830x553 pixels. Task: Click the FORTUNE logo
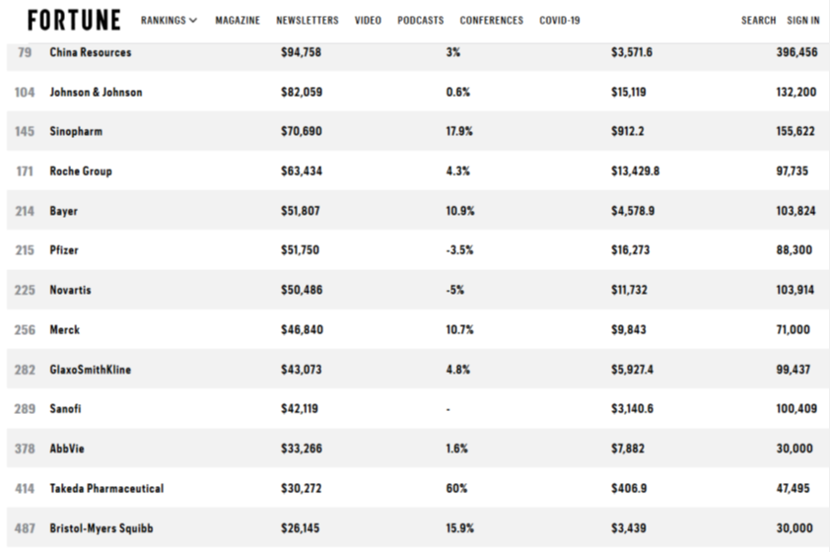point(74,20)
